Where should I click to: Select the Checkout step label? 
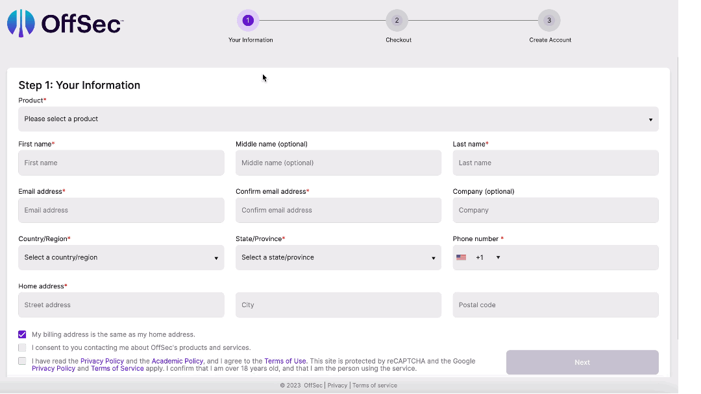[x=398, y=40]
